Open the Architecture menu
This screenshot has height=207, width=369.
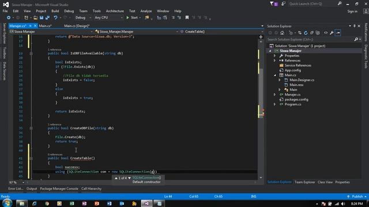point(115,11)
